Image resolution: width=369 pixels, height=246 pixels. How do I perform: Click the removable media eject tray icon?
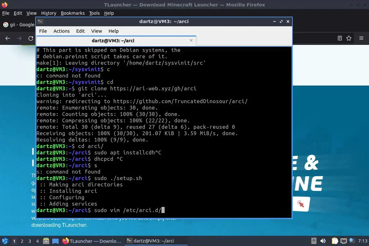coord(314,241)
